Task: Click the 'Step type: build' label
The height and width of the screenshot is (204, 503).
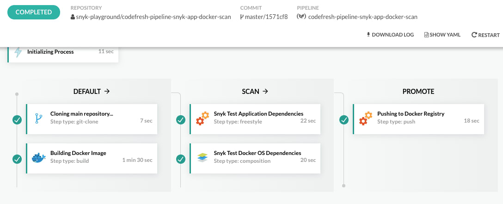Action: click(x=70, y=161)
